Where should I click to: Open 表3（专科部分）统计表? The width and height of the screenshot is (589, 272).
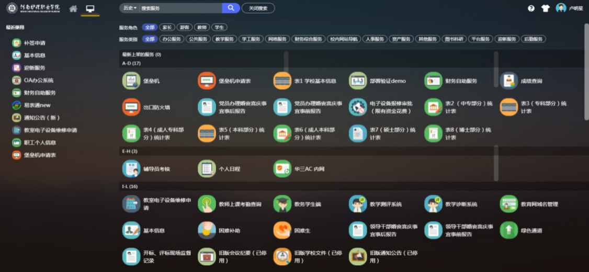pos(534,107)
